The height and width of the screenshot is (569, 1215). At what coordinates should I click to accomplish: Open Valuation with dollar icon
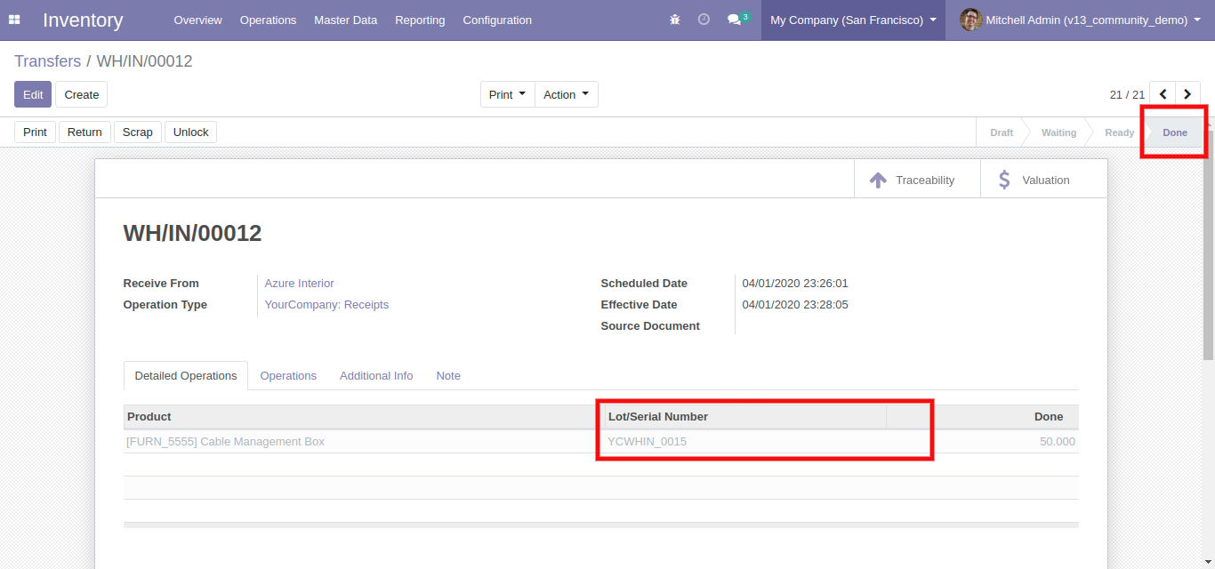point(1034,180)
